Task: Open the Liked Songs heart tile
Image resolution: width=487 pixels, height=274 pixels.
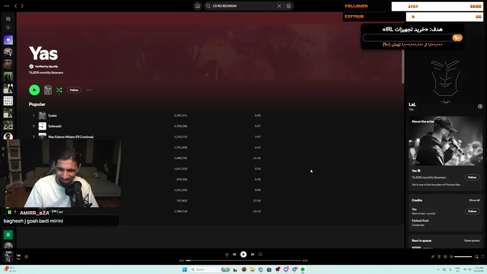Action: pyautogui.click(x=8, y=40)
